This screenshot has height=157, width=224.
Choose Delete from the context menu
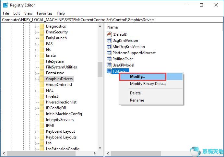[x=135, y=93]
